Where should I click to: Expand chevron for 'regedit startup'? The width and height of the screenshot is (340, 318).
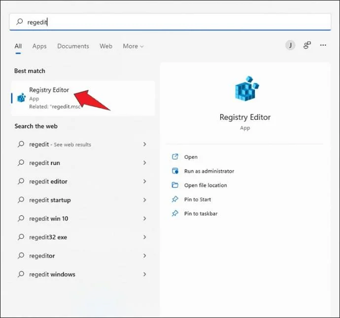click(145, 200)
